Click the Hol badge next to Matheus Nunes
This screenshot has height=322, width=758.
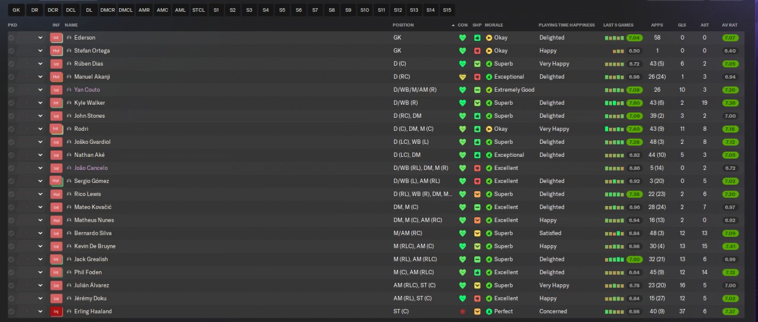pyautogui.click(x=56, y=220)
